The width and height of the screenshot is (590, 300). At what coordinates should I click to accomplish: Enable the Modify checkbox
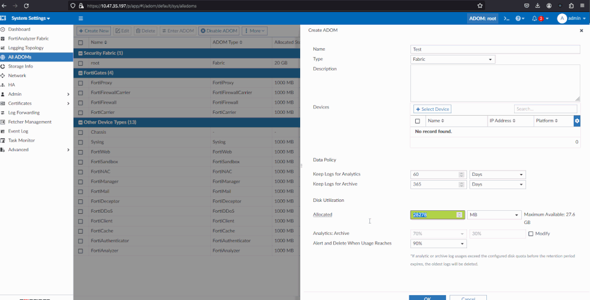(x=531, y=234)
